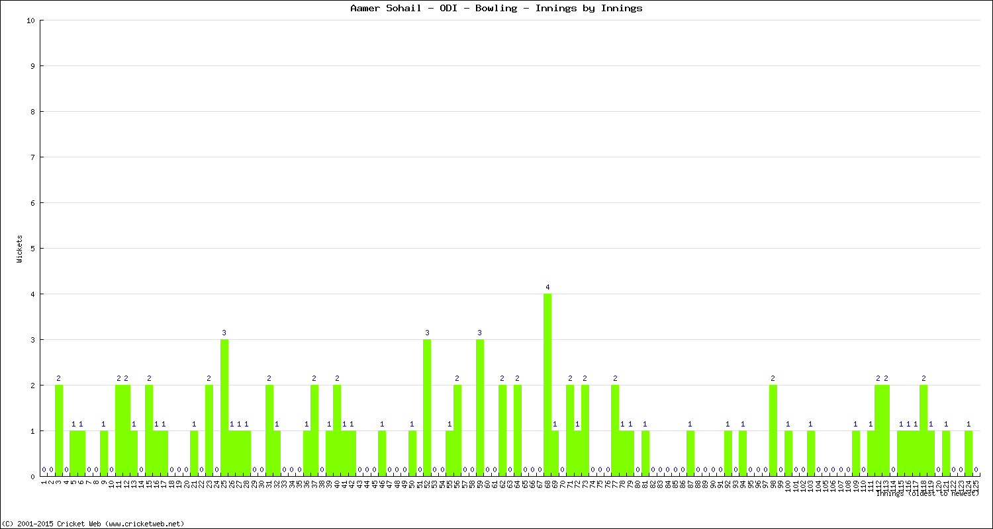The width and height of the screenshot is (993, 529).
Task: Select the 1-wicket bar at innings 103
Action: point(811,453)
